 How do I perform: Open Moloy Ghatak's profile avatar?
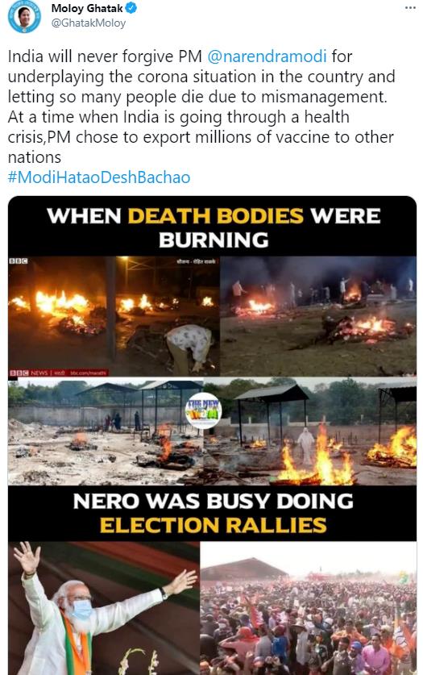(x=24, y=16)
